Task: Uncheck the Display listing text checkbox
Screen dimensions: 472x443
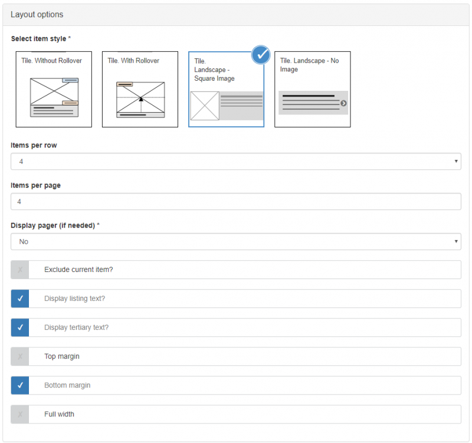Action: coord(20,298)
